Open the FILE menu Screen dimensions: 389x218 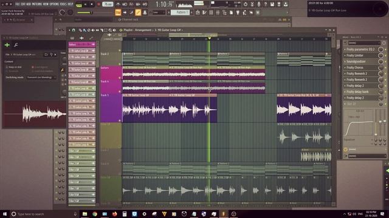coord(18,4)
